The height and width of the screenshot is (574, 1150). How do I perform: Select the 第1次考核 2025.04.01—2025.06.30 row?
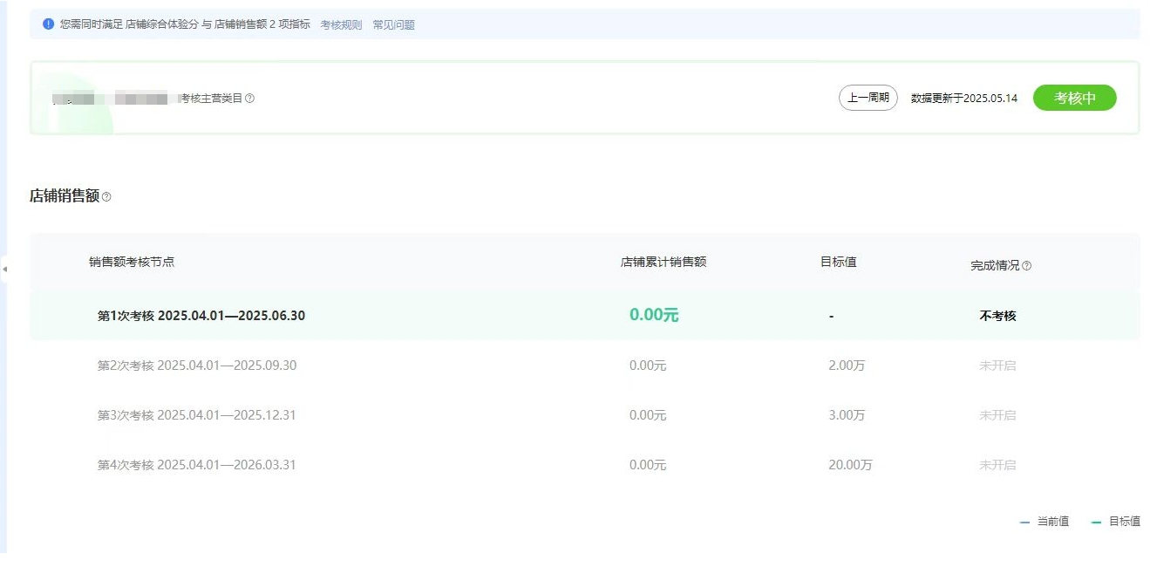coord(201,316)
